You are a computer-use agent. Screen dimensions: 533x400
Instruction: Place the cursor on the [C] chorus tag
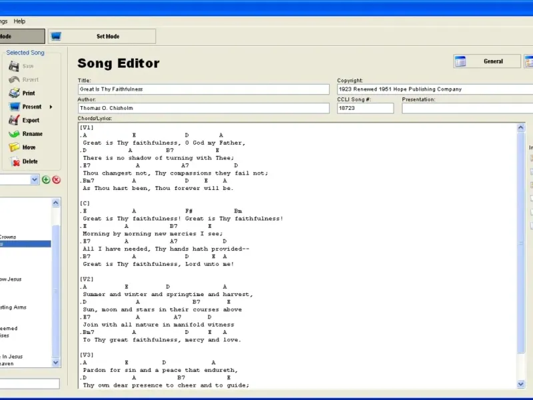pyautogui.click(x=85, y=203)
